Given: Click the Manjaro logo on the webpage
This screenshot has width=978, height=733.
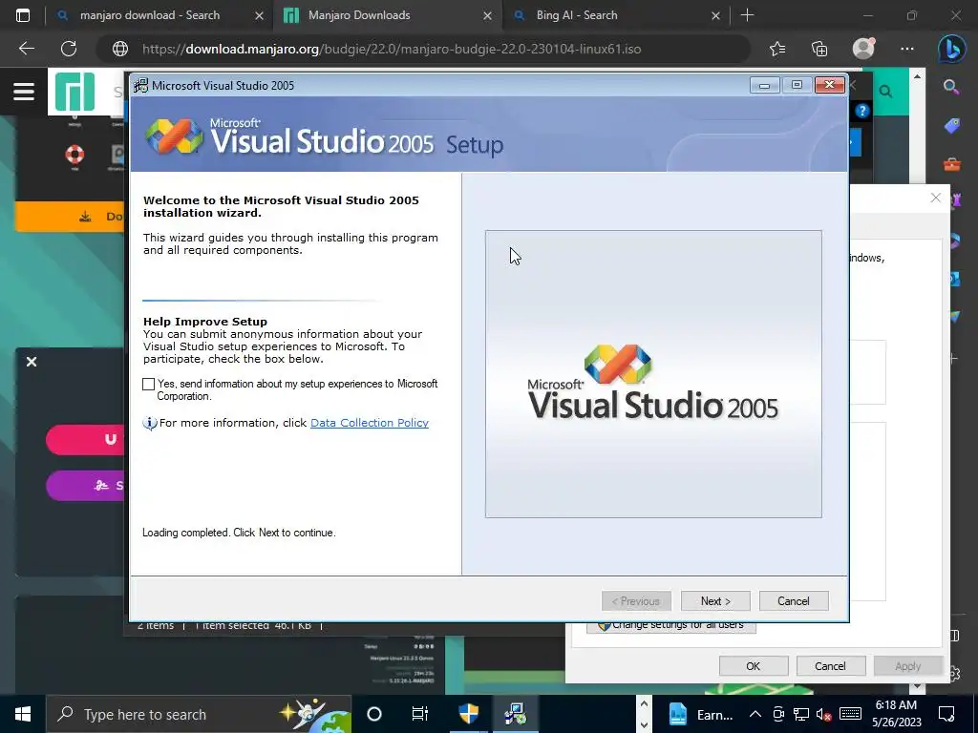Looking at the screenshot, I should (x=74, y=92).
